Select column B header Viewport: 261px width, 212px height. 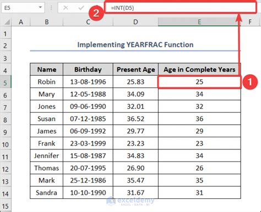pyautogui.click(x=47, y=22)
